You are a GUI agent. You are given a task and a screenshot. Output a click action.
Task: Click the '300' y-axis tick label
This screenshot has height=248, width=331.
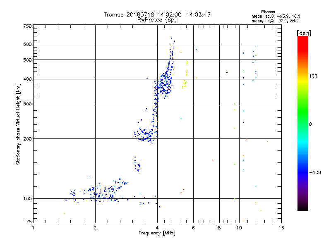[x=27, y=104]
